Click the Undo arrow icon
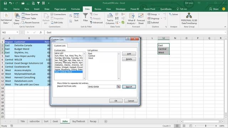228x128 pixels. point(10,3)
